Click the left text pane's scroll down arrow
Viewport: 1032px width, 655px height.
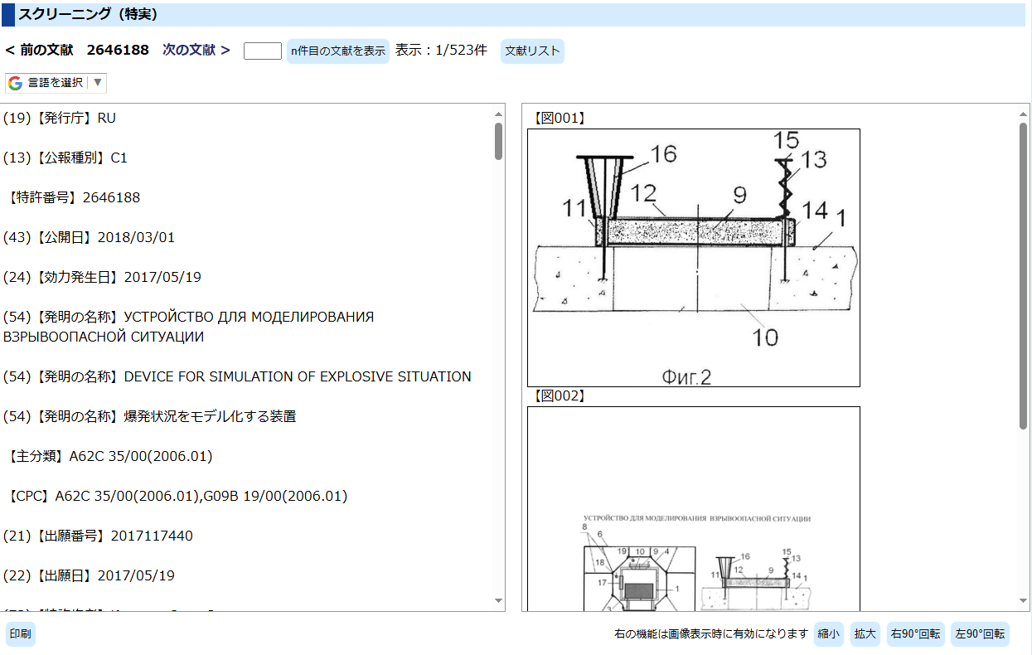[498, 601]
